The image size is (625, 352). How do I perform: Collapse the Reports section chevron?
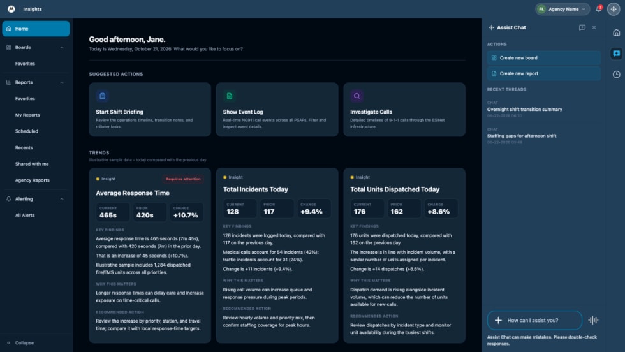coord(62,82)
